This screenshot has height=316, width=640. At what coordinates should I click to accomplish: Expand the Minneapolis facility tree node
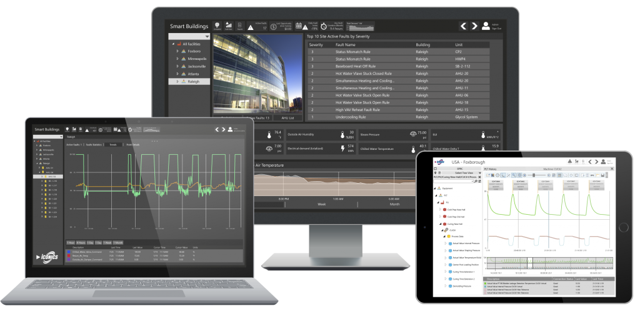click(x=178, y=58)
